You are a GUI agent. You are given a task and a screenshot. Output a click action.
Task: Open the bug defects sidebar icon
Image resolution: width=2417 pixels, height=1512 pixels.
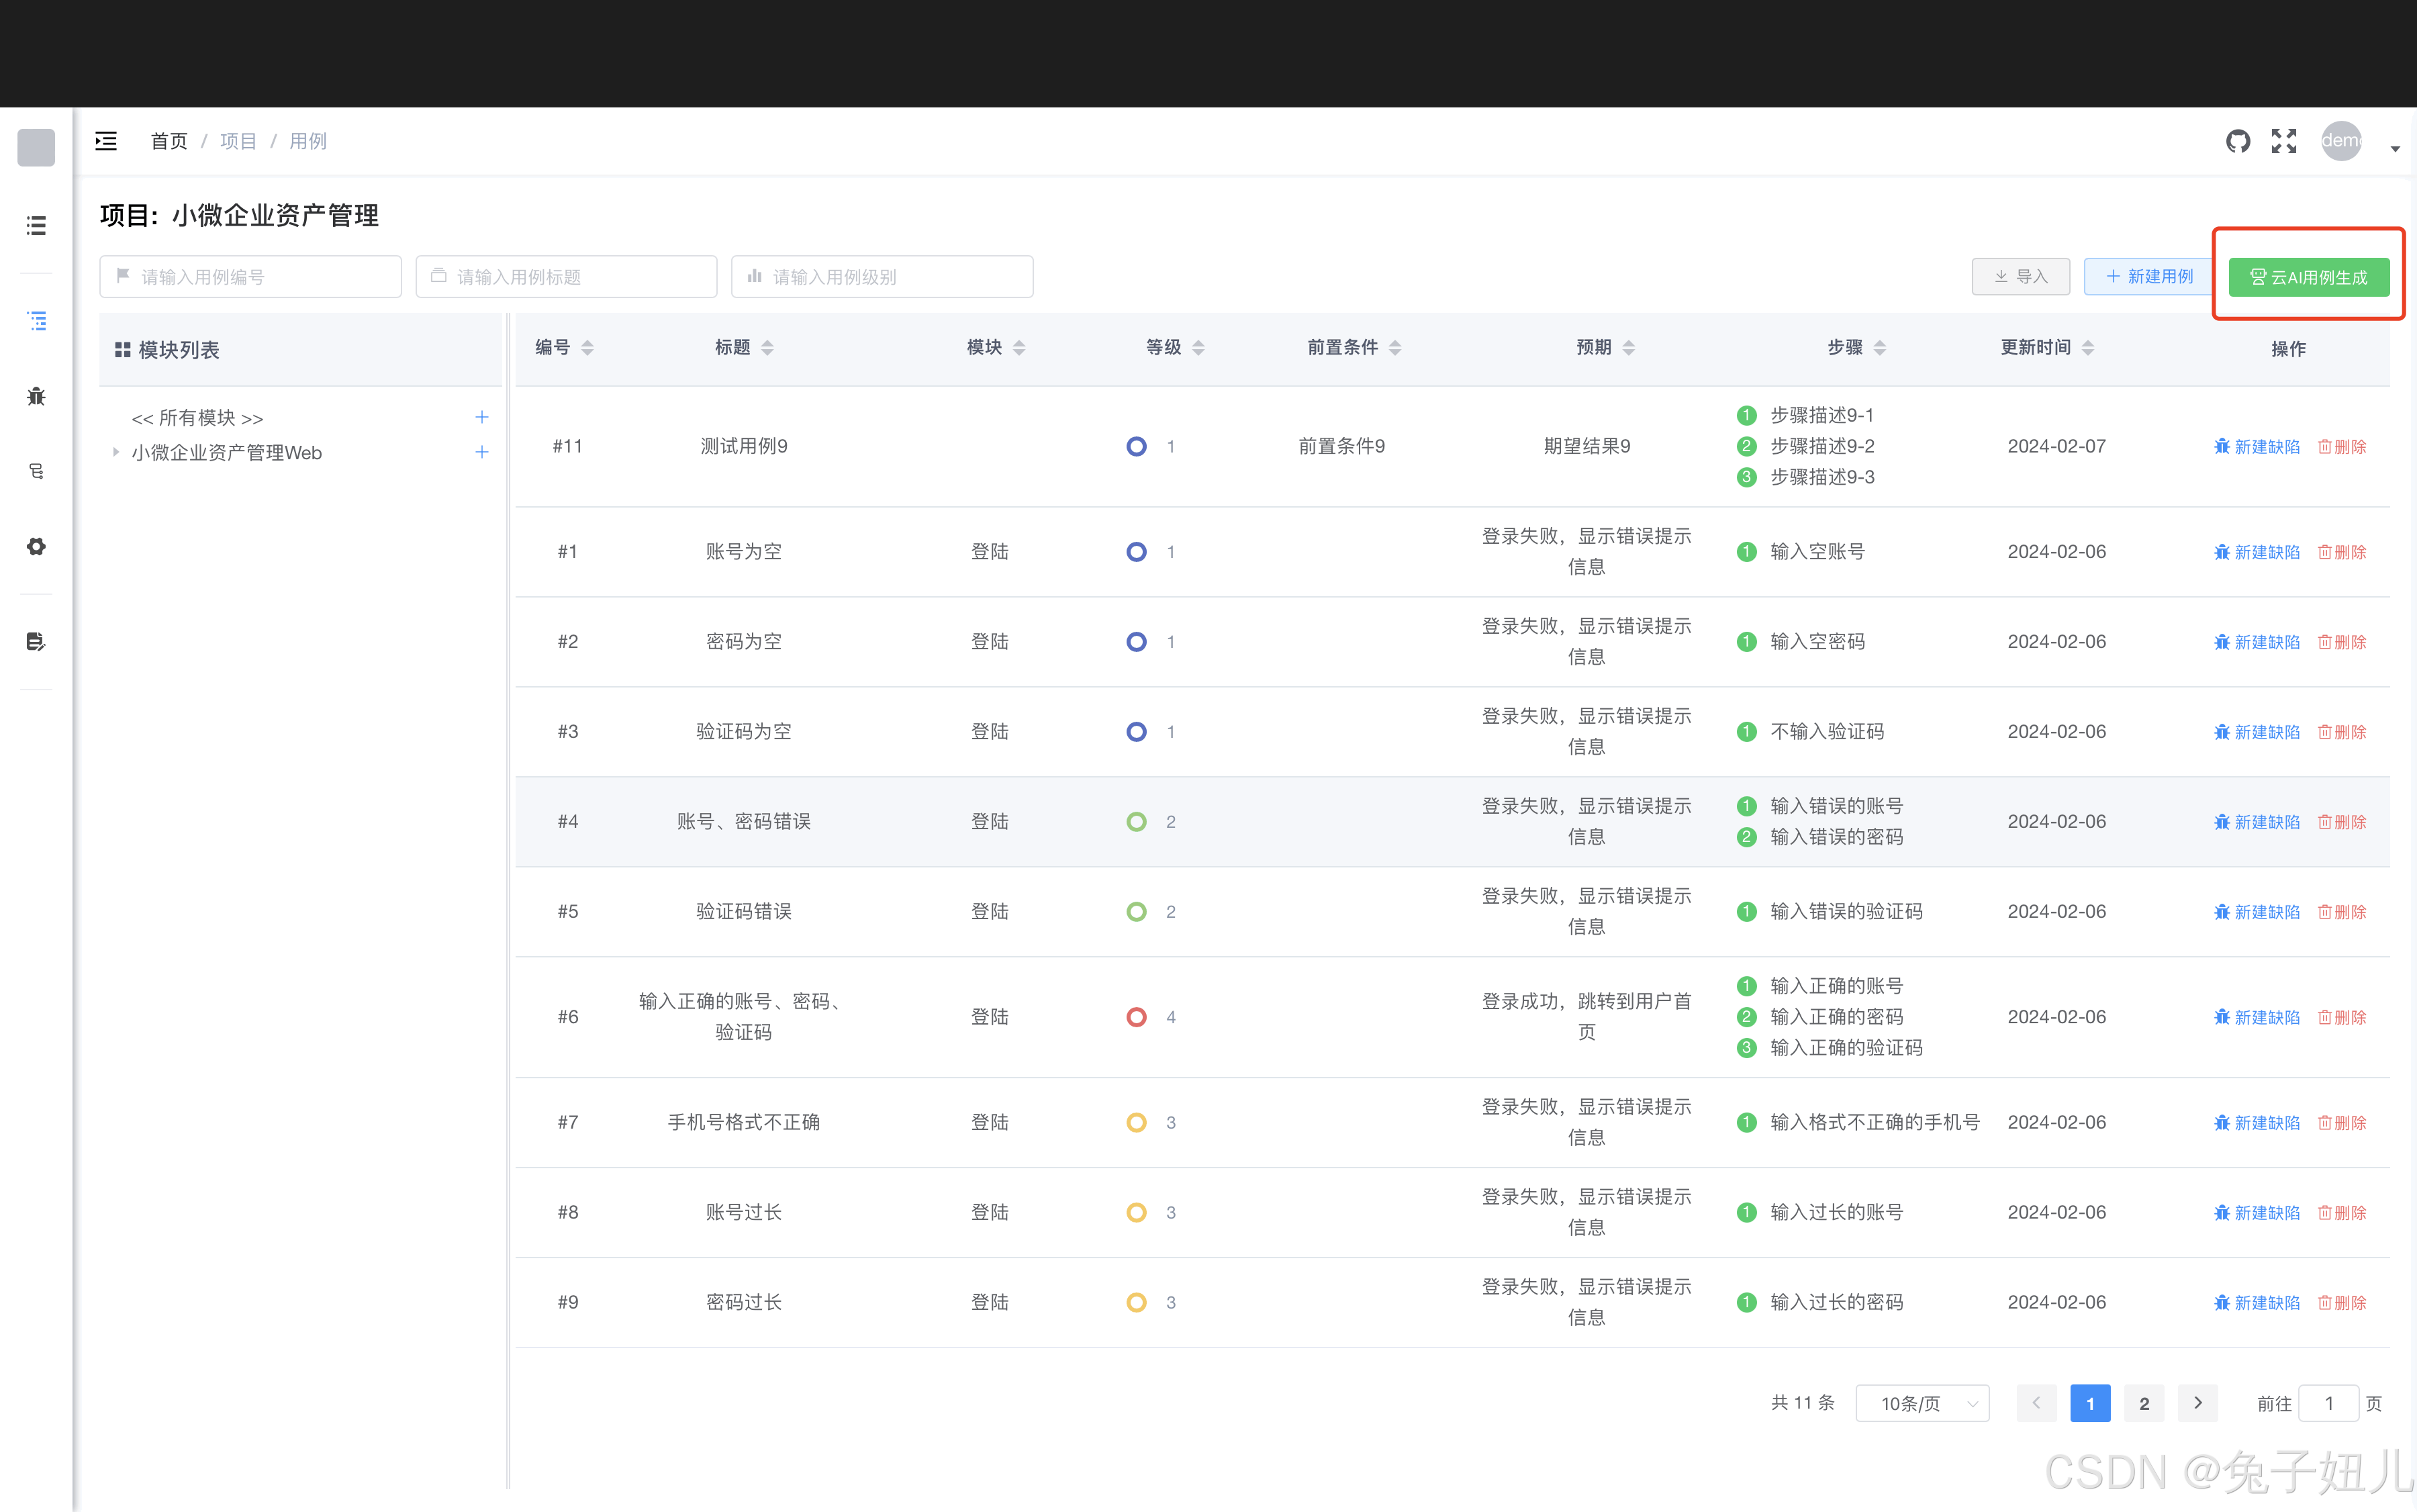[x=36, y=396]
